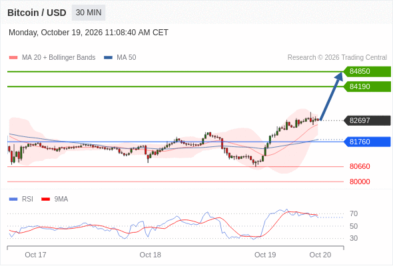Click the Oct 20 date axis label
Viewport: 393px width, 266px height.
point(320,255)
